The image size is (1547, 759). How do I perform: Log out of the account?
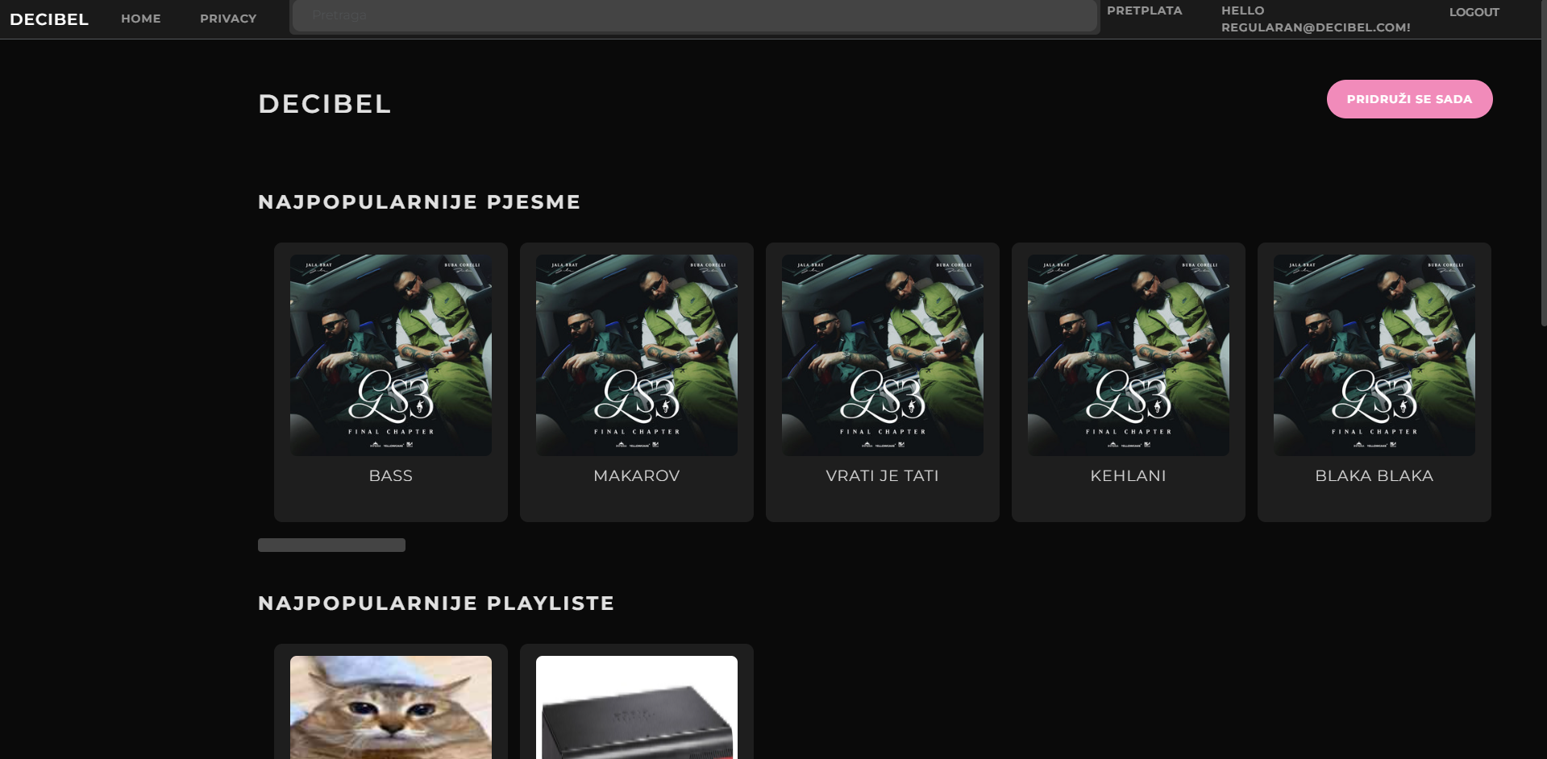[1474, 12]
